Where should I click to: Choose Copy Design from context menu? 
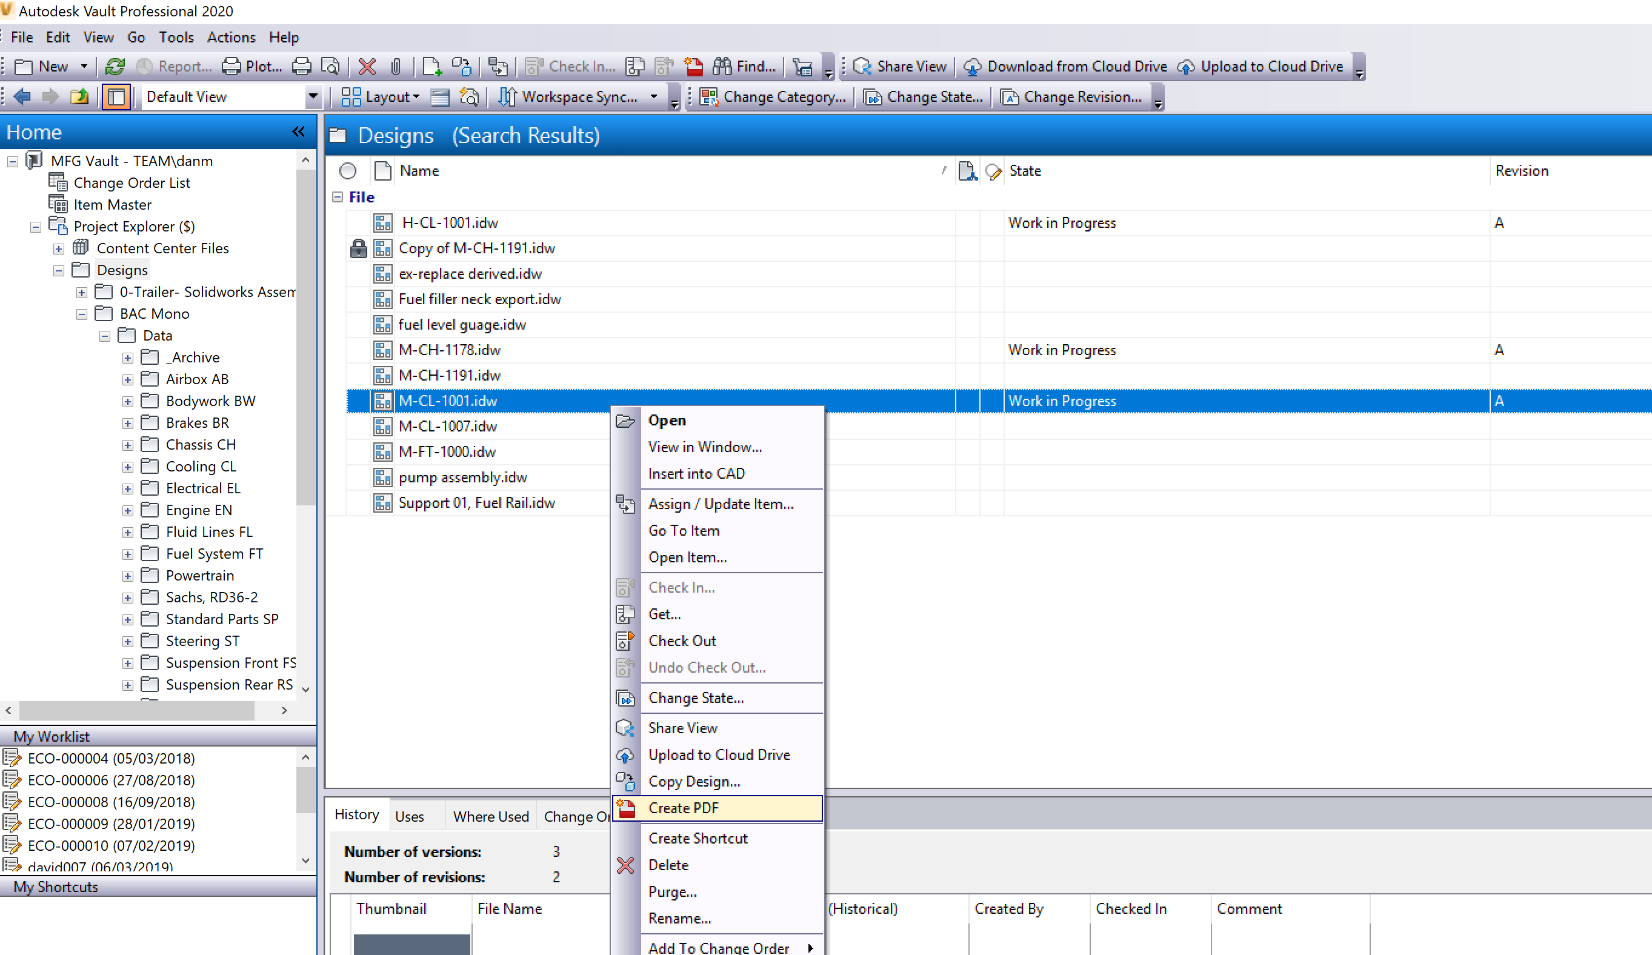pos(716,781)
